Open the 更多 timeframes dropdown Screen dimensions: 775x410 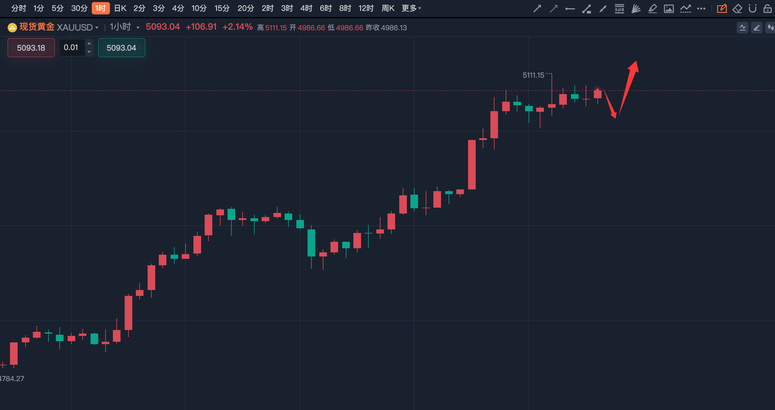coord(411,9)
